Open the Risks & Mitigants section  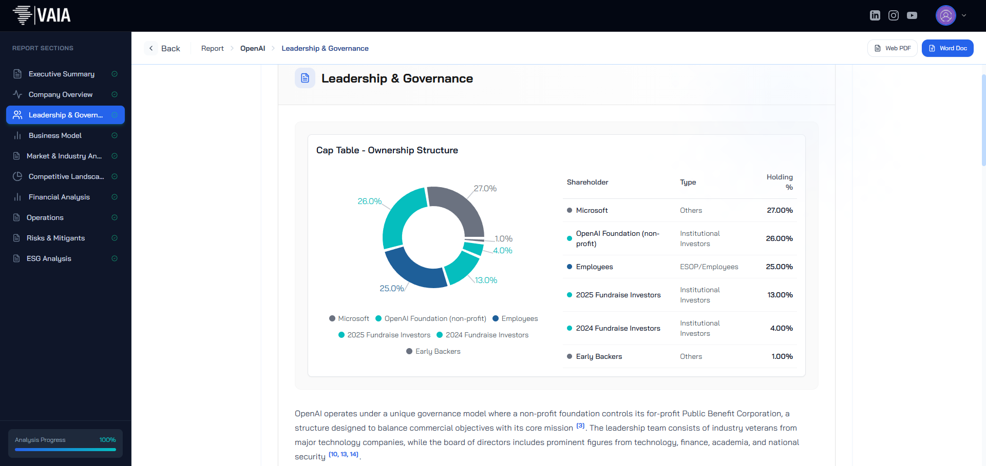coord(55,238)
